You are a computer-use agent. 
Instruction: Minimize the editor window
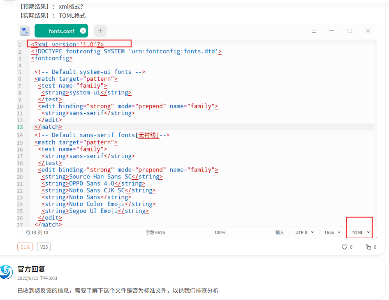point(332,31)
